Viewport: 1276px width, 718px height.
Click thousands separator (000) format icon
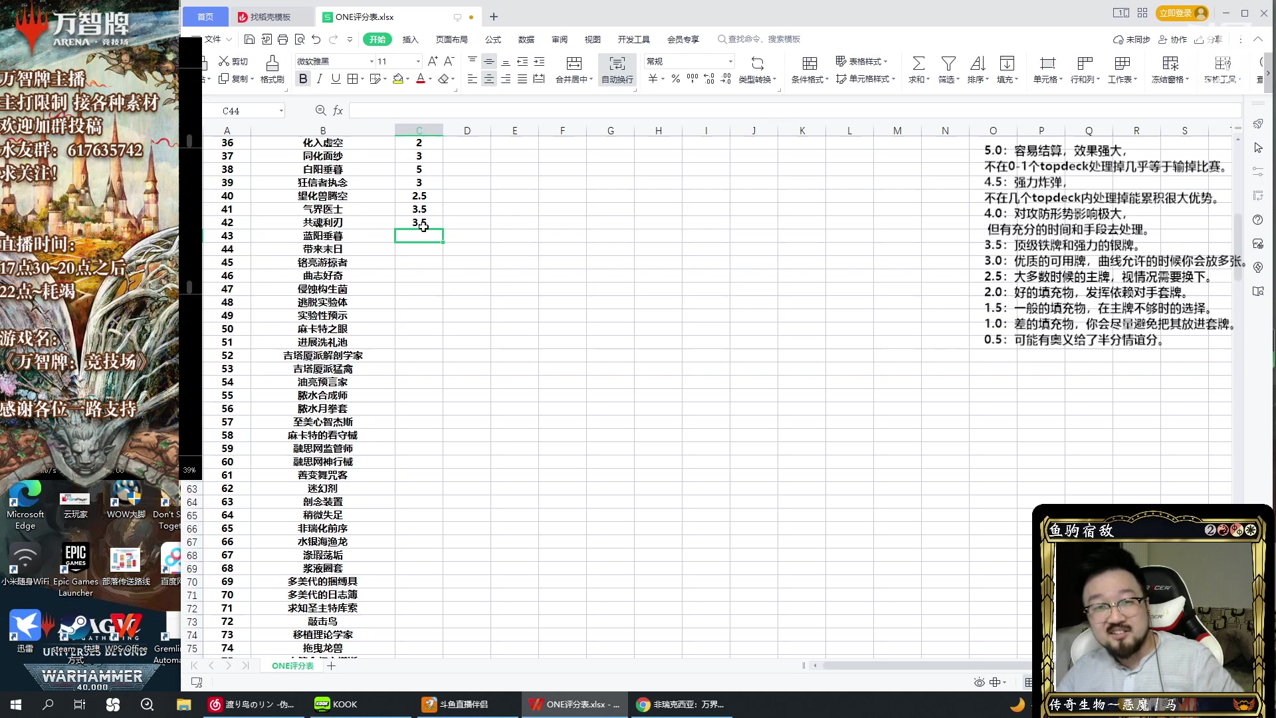click(x=692, y=78)
